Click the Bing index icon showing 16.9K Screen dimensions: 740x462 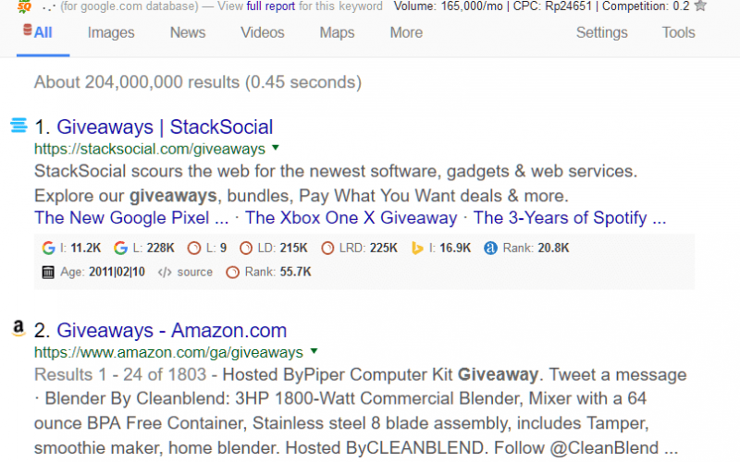[x=417, y=248]
